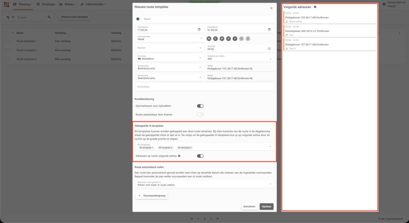Click the Zoeken search field
Viewport: 409px width, 223px height.
(x=31, y=17)
